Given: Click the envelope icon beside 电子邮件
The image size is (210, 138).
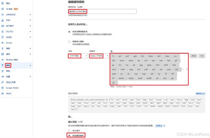Looking at the screenshot, I should pyautogui.click(x=2, y=26).
